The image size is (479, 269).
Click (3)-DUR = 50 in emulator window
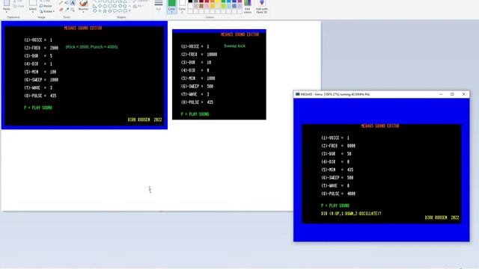point(336,154)
